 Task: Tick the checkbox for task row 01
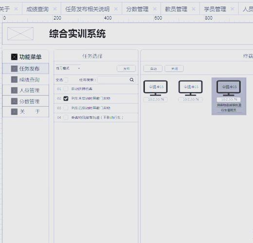pyautogui.click(x=66, y=89)
